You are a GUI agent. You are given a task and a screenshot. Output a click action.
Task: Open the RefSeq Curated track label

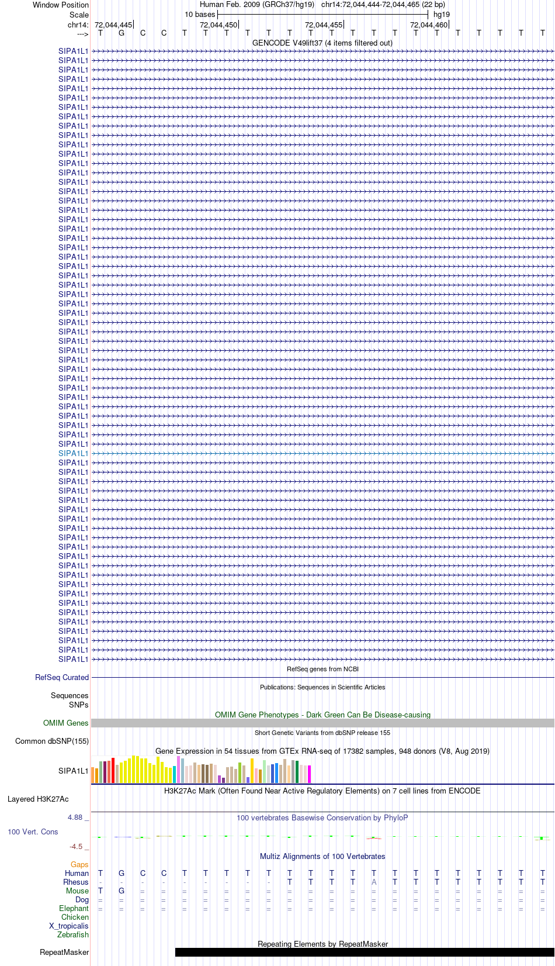(62, 677)
